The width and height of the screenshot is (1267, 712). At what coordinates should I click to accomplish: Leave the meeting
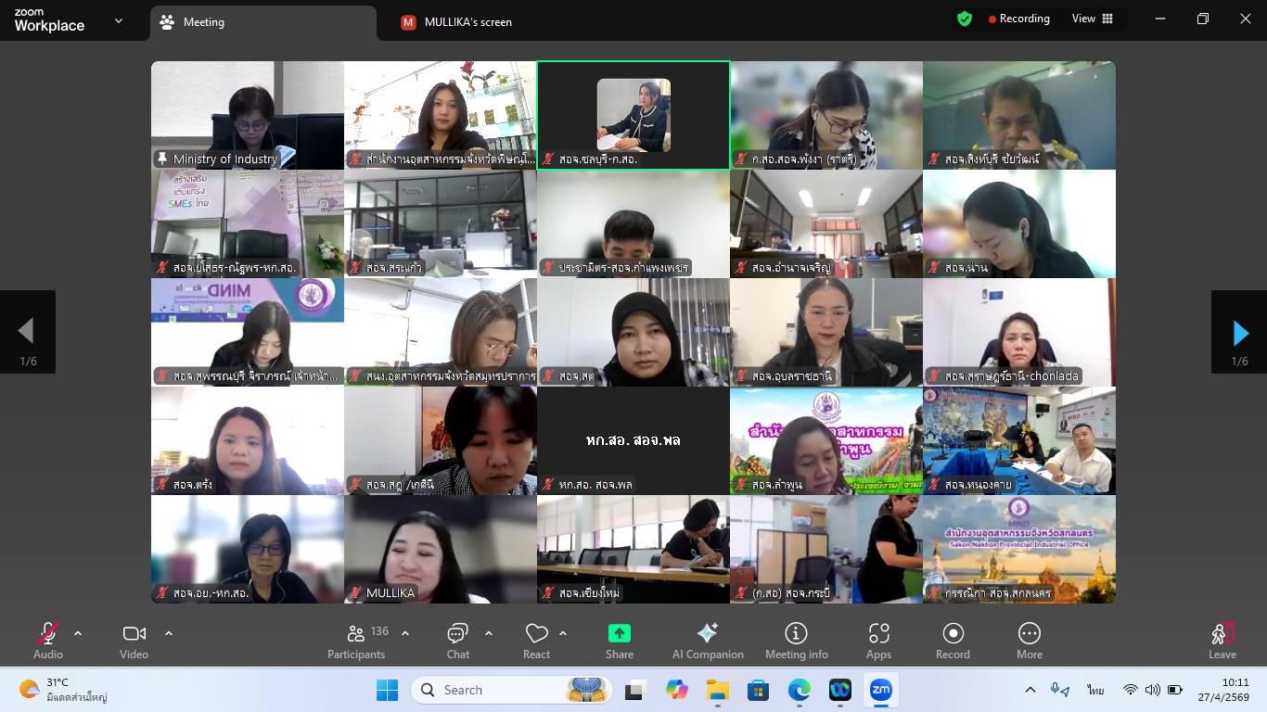click(1222, 641)
